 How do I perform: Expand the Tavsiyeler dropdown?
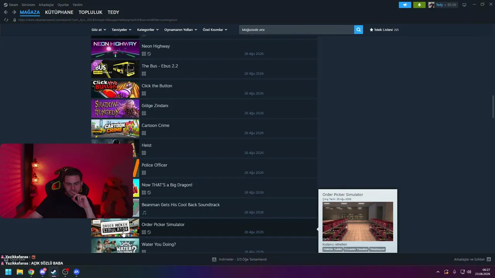point(121,30)
